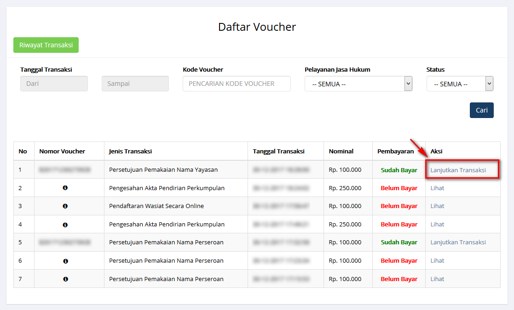Viewport: 514px width, 310px height.
Task: Open Lanjutkan Transaksi in row 5
Action: click(x=458, y=242)
